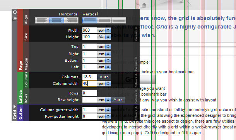Click the Left margin input field
The image size is (236, 140).
point(90,67)
